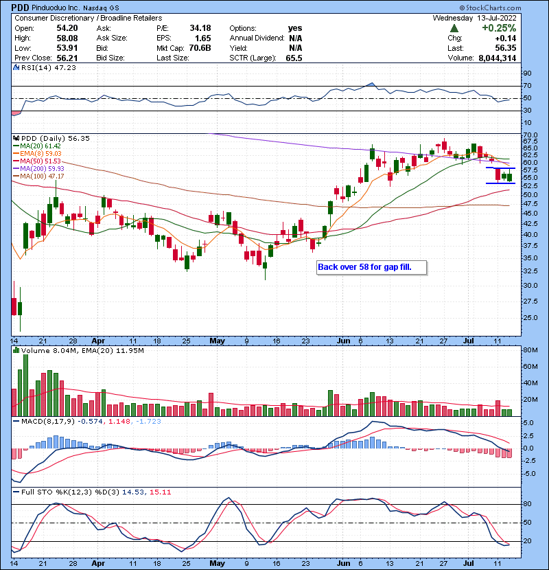The image size is (549, 570).
Task: Click the date Wednesday 13-Jul-2022
Action: [x=474, y=18]
